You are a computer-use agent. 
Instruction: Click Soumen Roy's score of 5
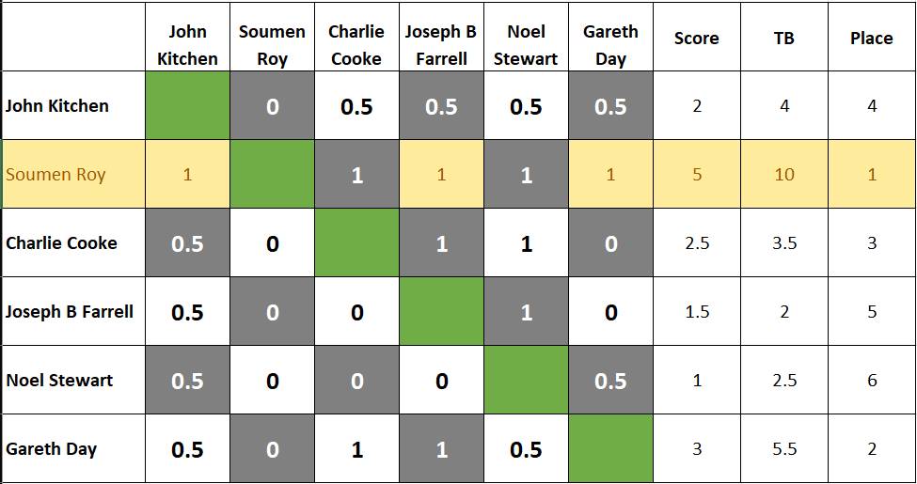(x=697, y=174)
